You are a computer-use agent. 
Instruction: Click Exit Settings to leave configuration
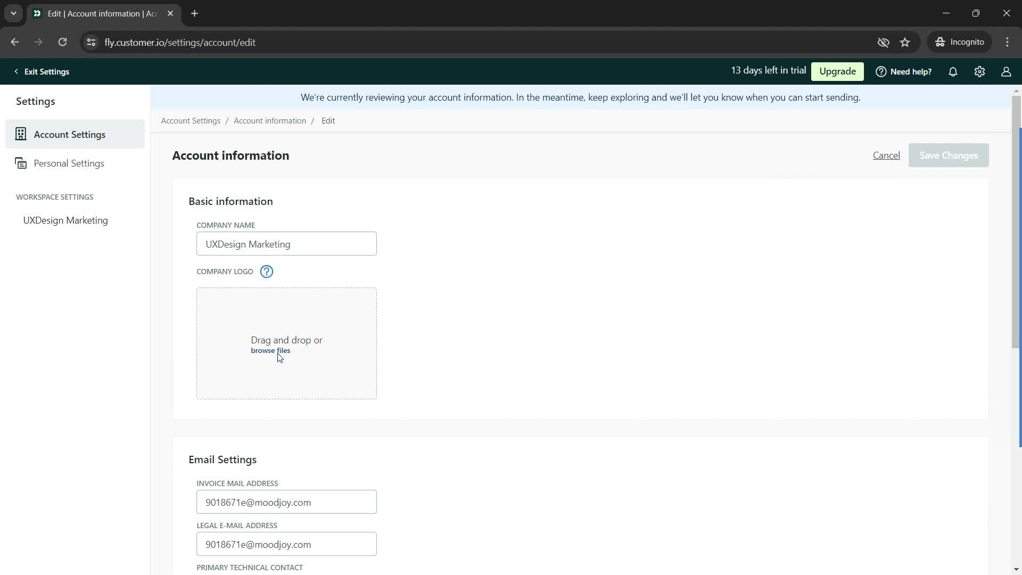[42, 71]
